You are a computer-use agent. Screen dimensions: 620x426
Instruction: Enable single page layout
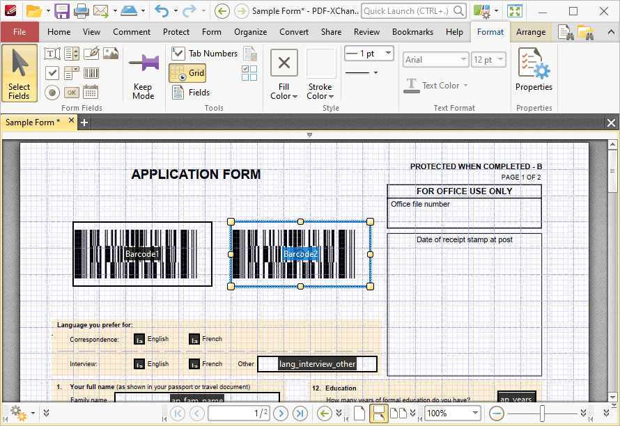click(x=359, y=413)
